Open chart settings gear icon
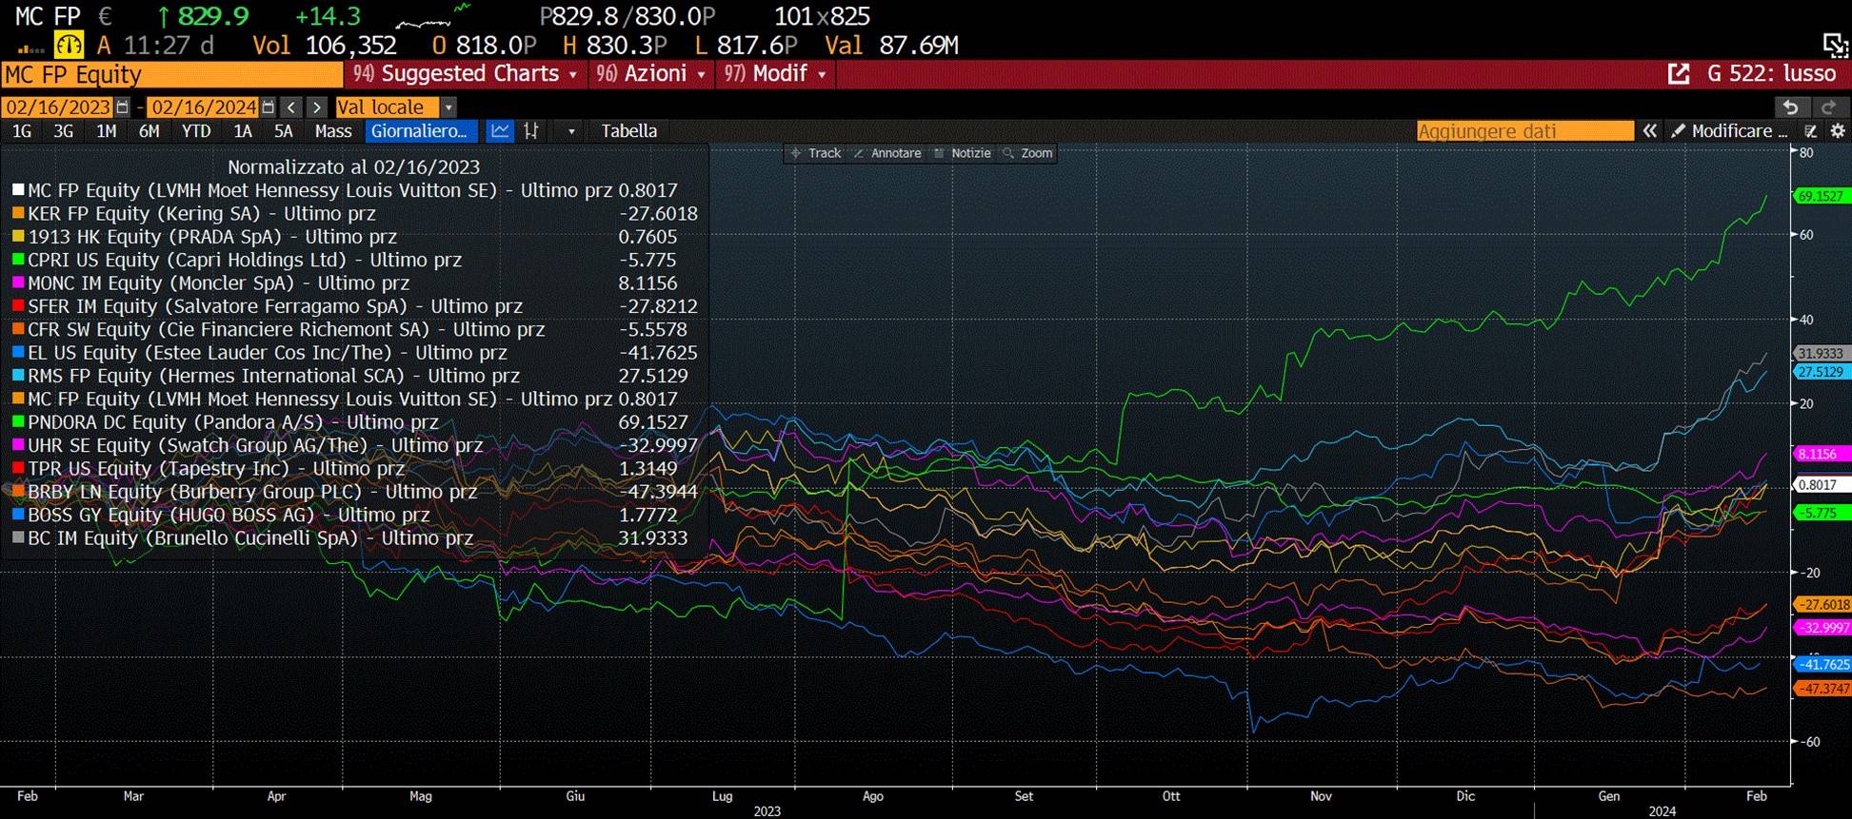Screen dimensions: 1852x819 pos(1838,131)
